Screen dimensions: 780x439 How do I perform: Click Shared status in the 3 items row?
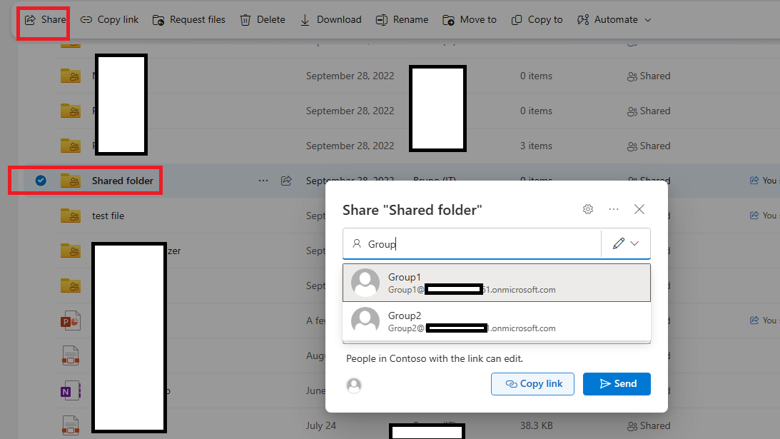tap(649, 146)
